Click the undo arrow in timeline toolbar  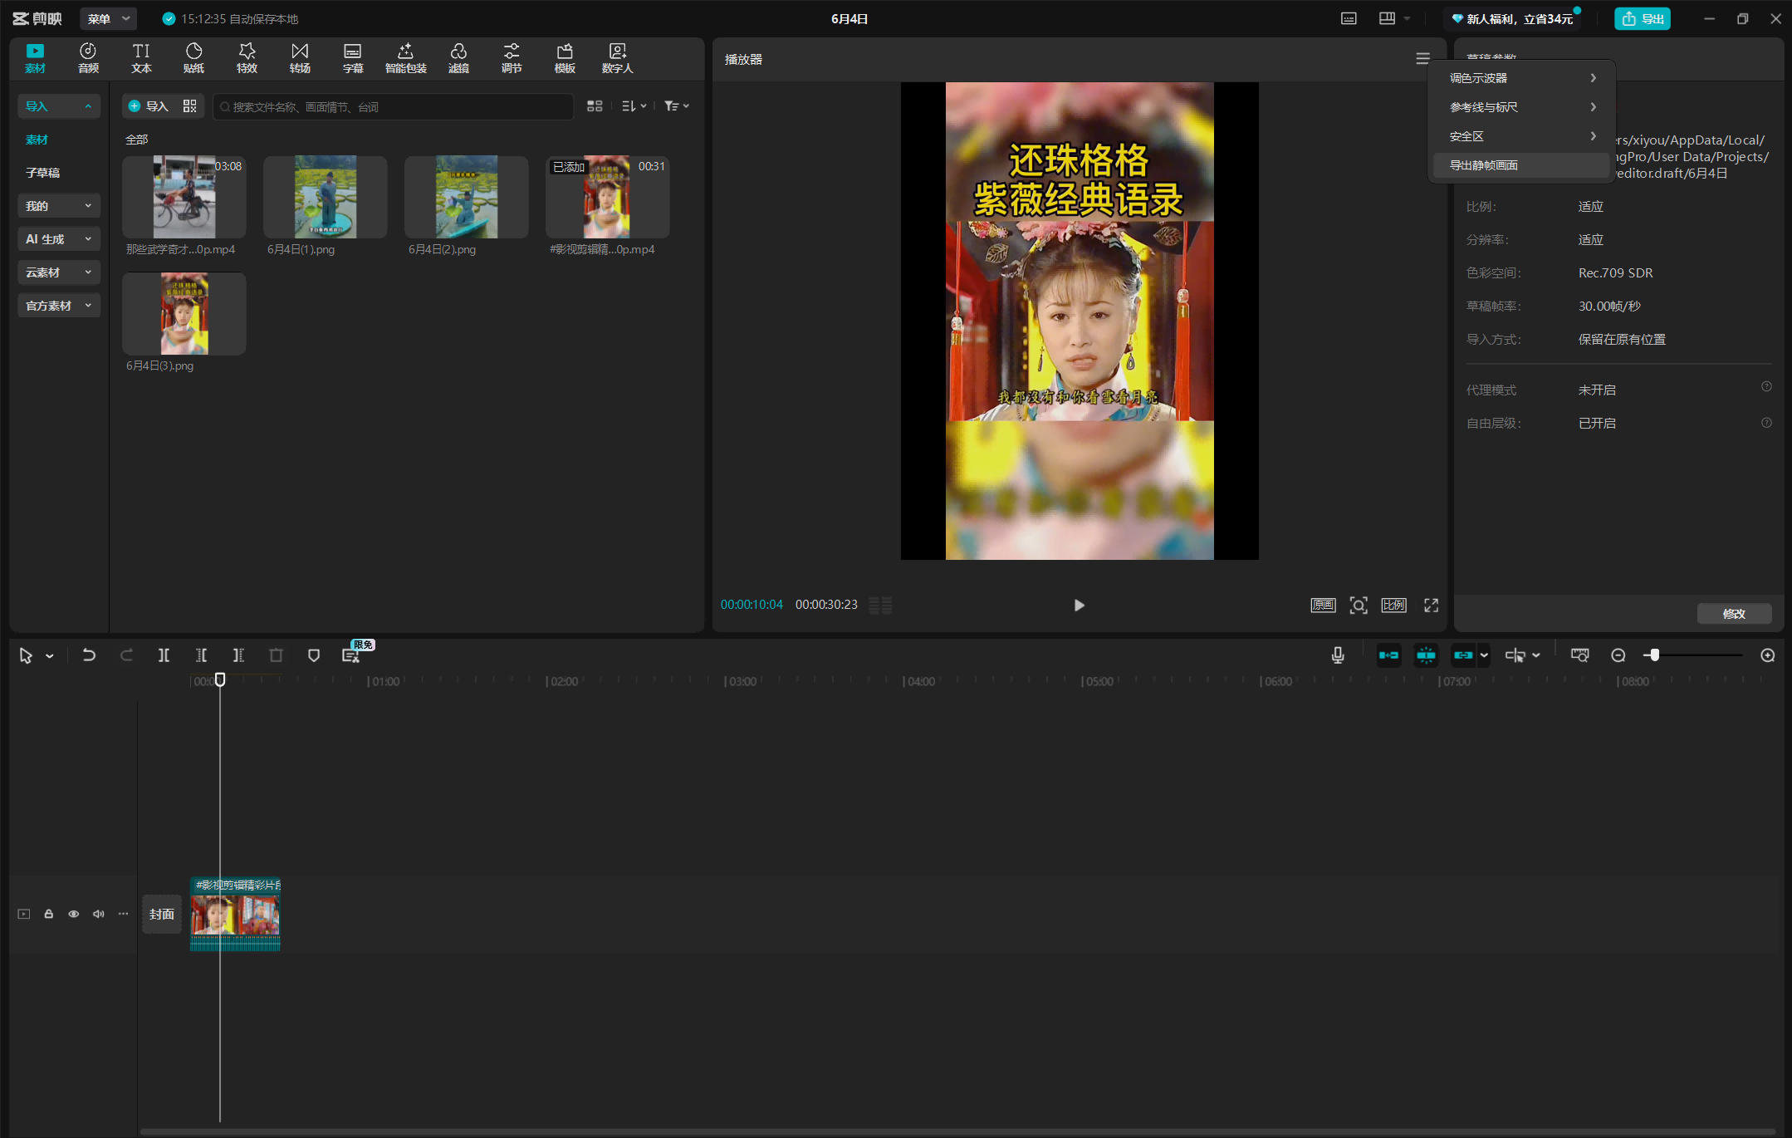(89, 655)
